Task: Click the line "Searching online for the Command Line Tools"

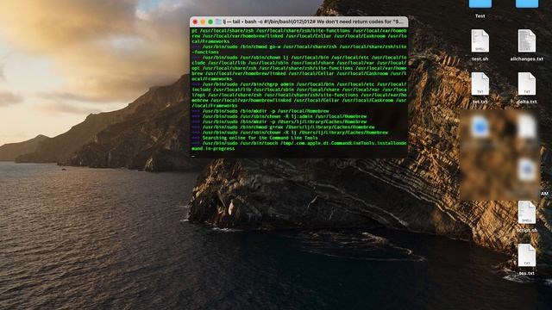Action: pos(260,138)
